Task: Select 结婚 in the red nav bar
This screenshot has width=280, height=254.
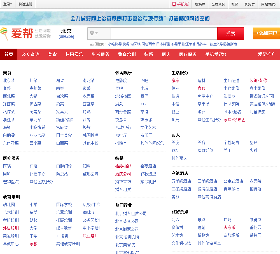Action: [149, 54]
